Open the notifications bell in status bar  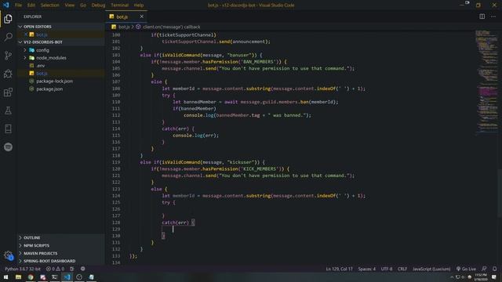tap(495, 269)
